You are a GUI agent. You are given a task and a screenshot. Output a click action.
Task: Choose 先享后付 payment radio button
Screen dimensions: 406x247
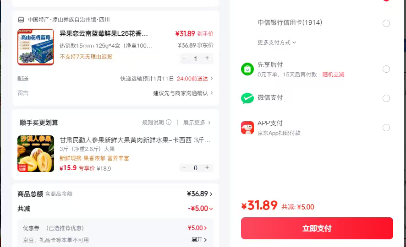[386, 69]
